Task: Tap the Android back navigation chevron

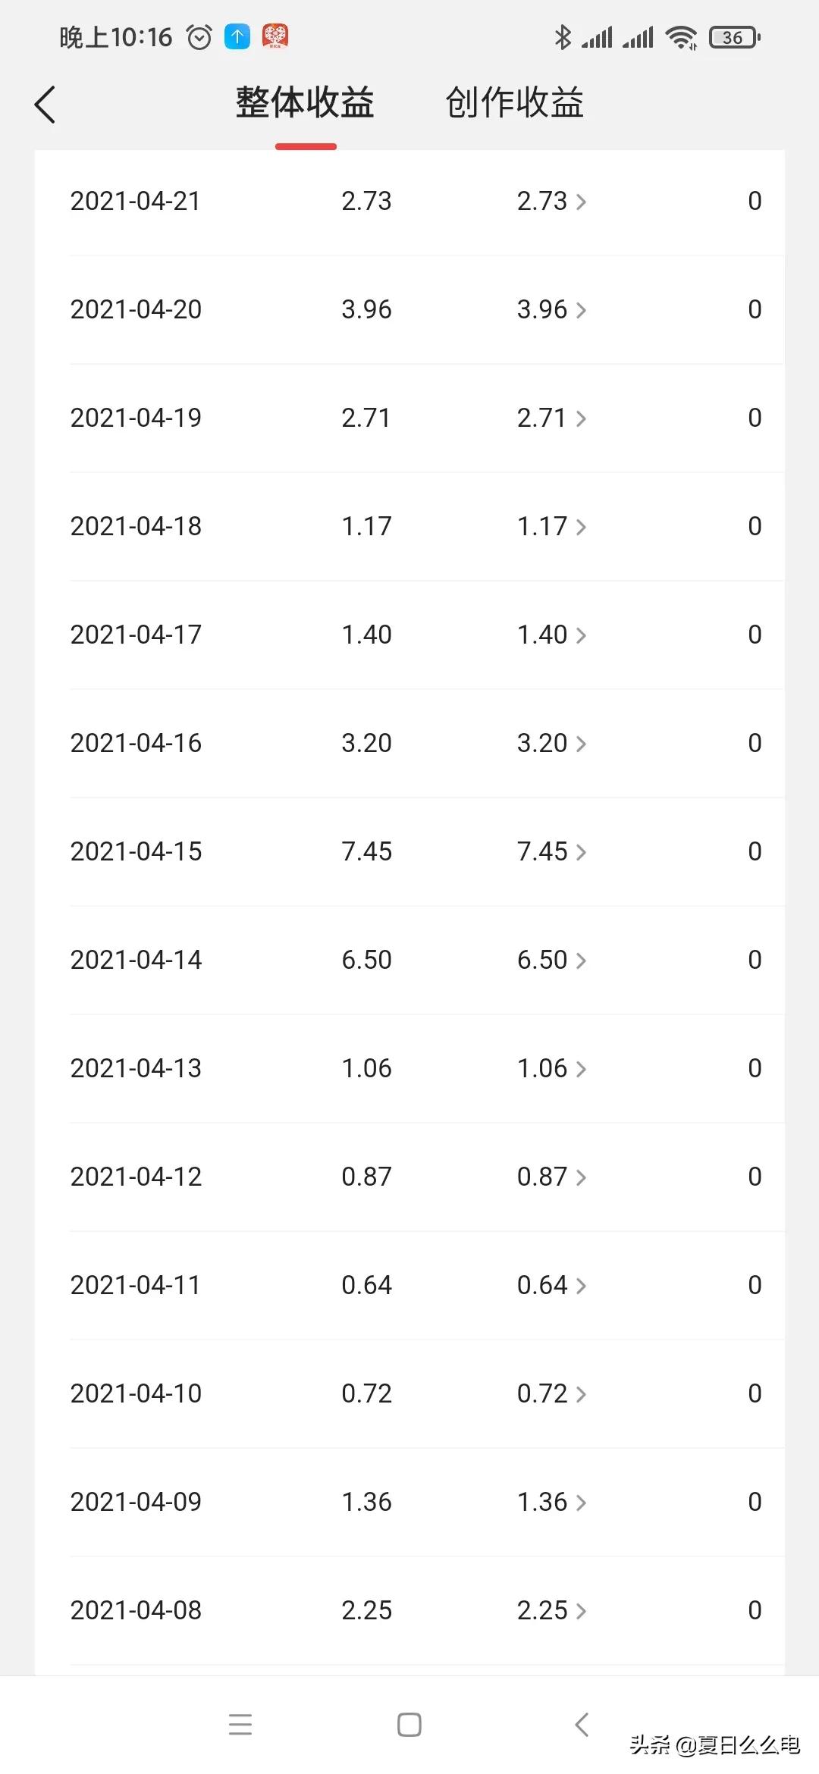Action: pyautogui.click(x=582, y=1724)
